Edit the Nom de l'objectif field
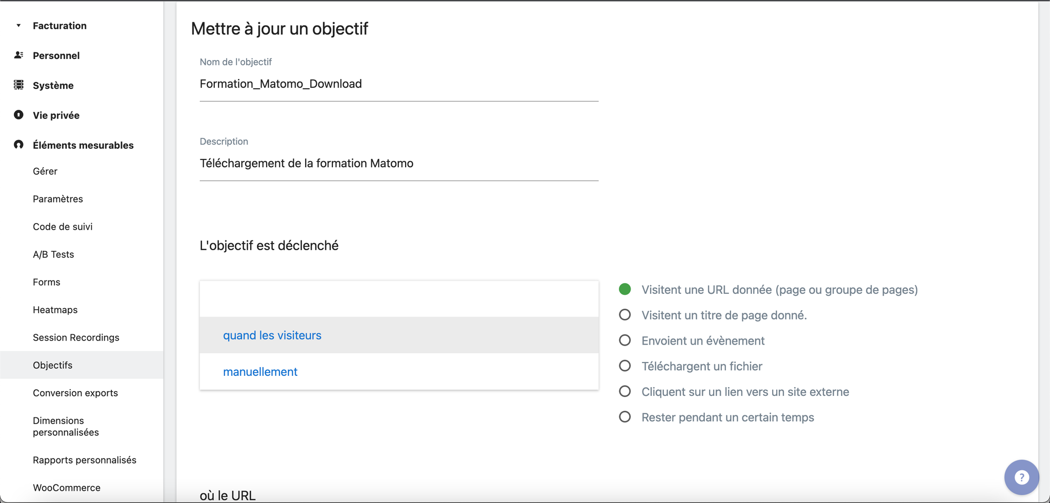 399,84
